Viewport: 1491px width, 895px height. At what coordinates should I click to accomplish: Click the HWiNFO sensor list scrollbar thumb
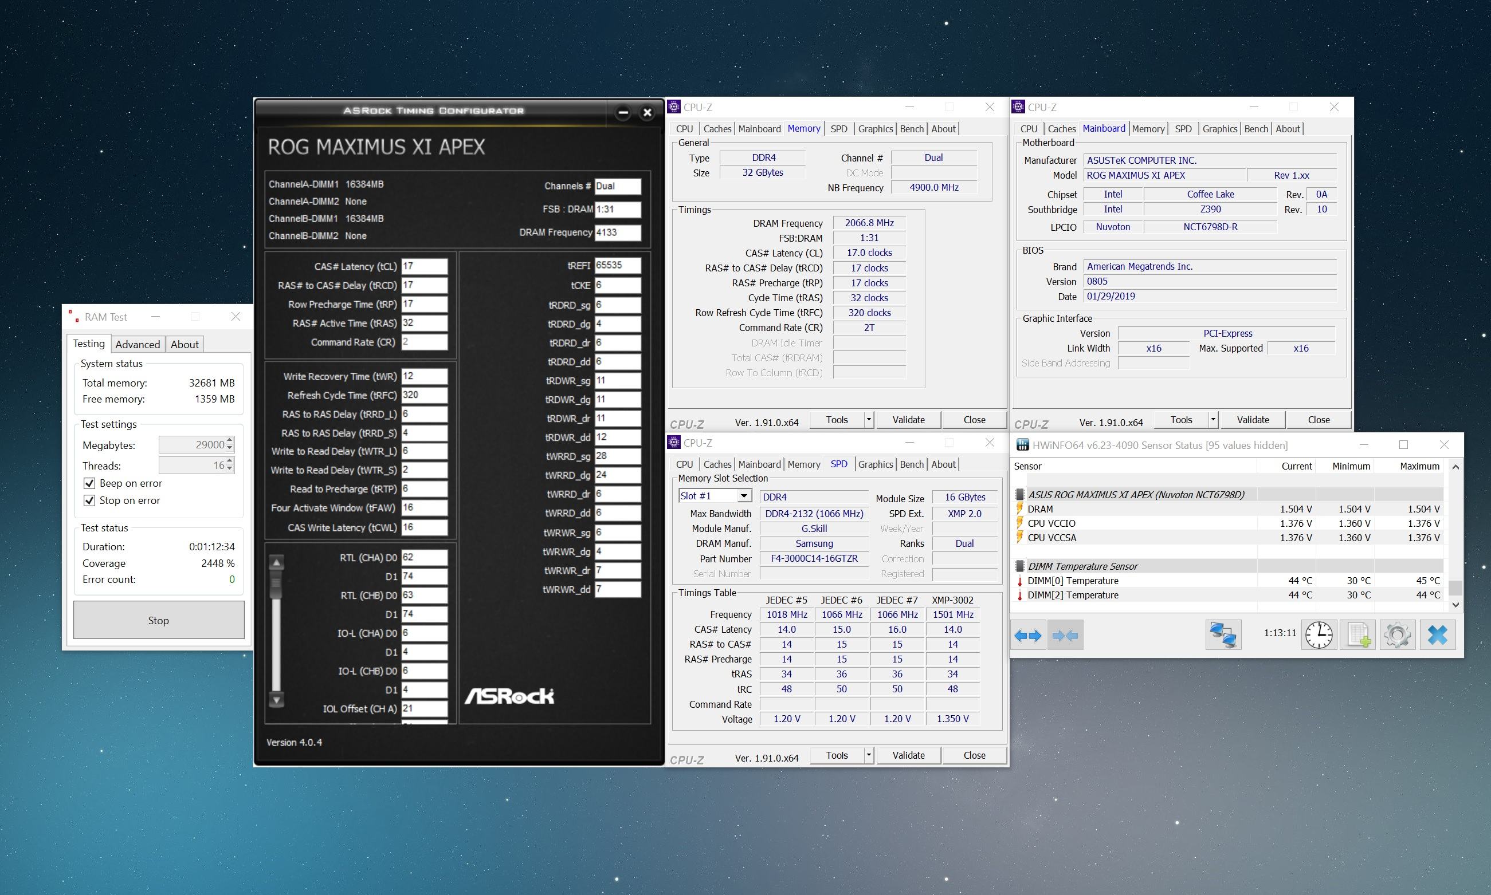point(1455,588)
